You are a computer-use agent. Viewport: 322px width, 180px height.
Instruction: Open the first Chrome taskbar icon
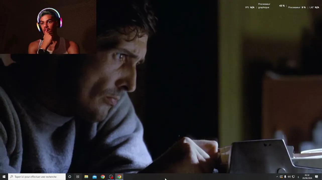click(x=103, y=177)
